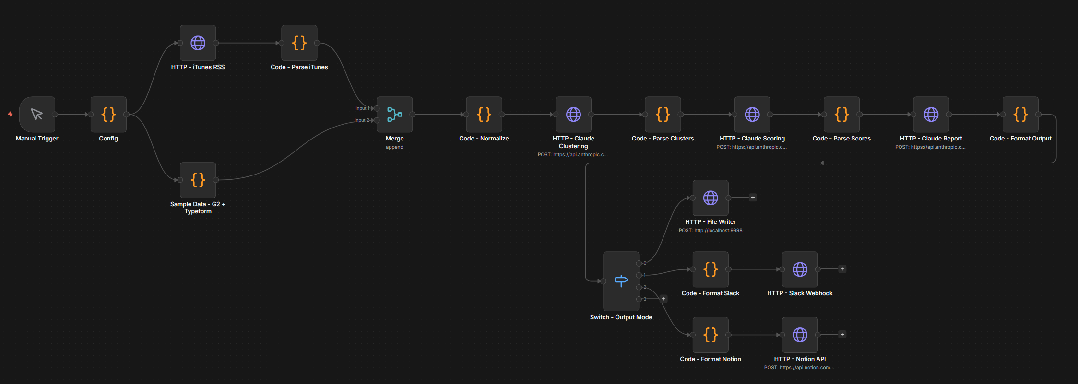Add node after HTTP - File Writer output
This screenshot has height=384, width=1078.
pyautogui.click(x=753, y=198)
